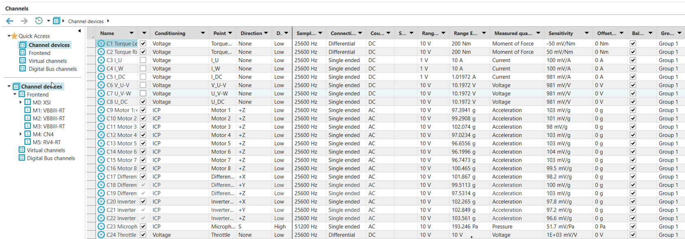Image resolution: width=685 pixels, height=239 pixels.
Task: Open the Conditioning column filter dropdown
Action: click(x=203, y=33)
